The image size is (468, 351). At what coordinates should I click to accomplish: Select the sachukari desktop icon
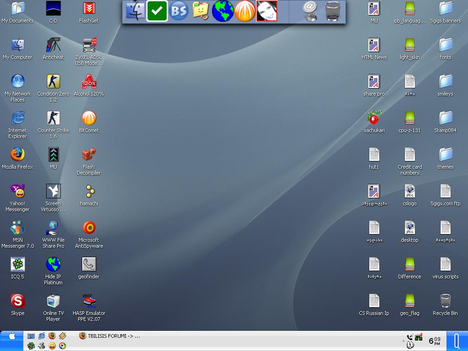pos(374,122)
